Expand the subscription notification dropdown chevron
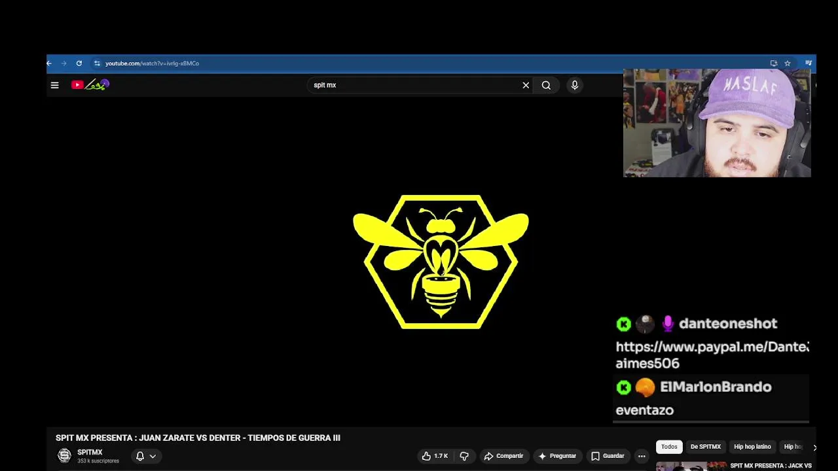 pos(153,456)
